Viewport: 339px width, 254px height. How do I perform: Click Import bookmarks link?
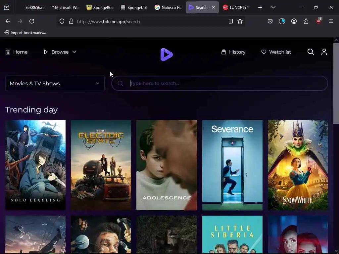pos(25,33)
